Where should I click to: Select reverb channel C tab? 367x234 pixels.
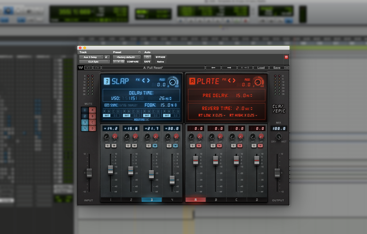click(236, 200)
